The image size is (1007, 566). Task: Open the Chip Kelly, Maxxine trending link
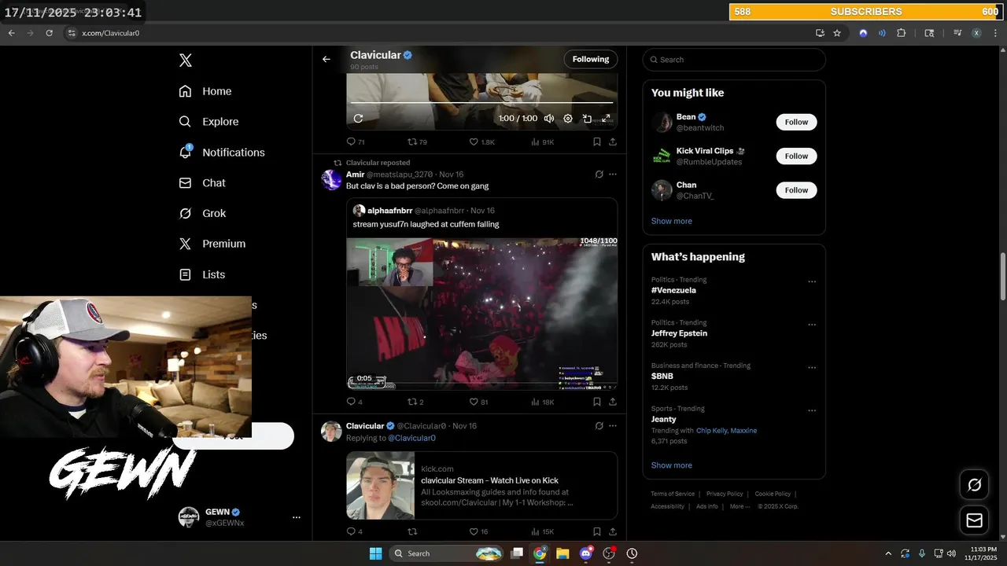coord(726,431)
